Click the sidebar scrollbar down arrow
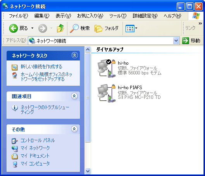205x176 pixels. point(88,171)
